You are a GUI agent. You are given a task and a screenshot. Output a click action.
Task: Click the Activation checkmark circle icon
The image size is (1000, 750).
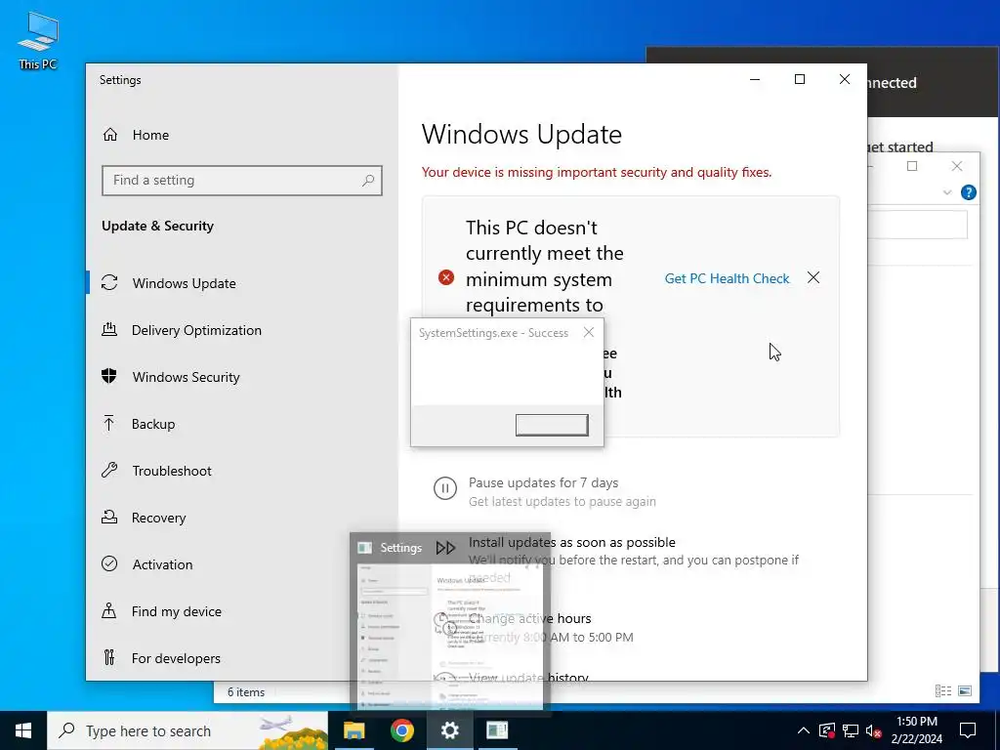point(109,563)
